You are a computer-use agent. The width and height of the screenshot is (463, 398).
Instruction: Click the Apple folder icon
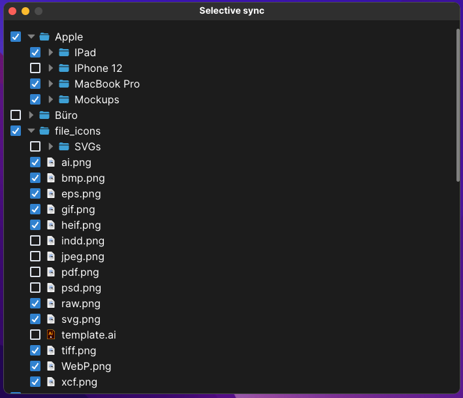(44, 37)
